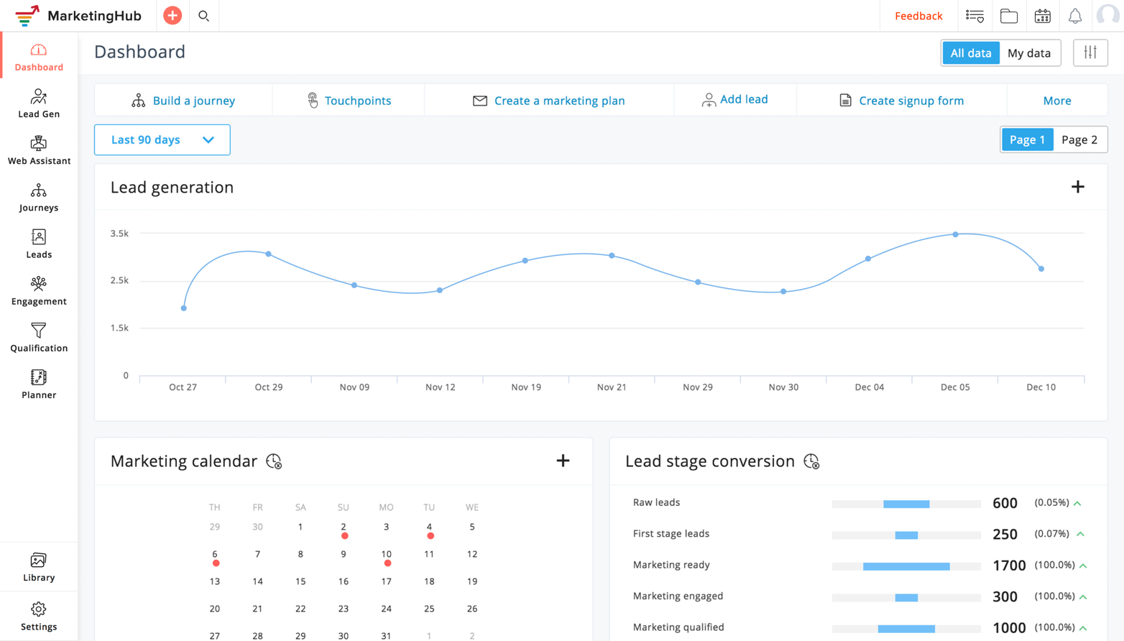The width and height of the screenshot is (1124, 641).
Task: Select day 17 in the marketing calendar
Action: click(x=387, y=581)
